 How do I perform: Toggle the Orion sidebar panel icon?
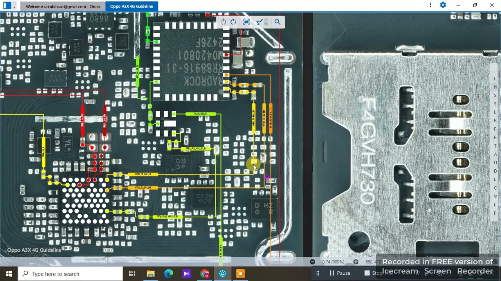coord(7,6)
